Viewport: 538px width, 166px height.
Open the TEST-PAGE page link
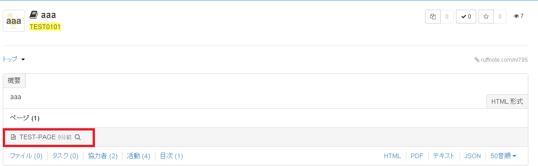(x=37, y=137)
